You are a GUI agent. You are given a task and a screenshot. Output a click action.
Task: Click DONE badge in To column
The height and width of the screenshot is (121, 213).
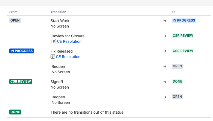click(177, 81)
